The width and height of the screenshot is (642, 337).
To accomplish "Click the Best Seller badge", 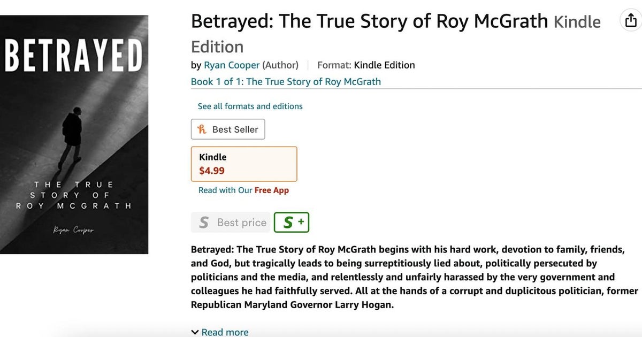I will click(228, 129).
